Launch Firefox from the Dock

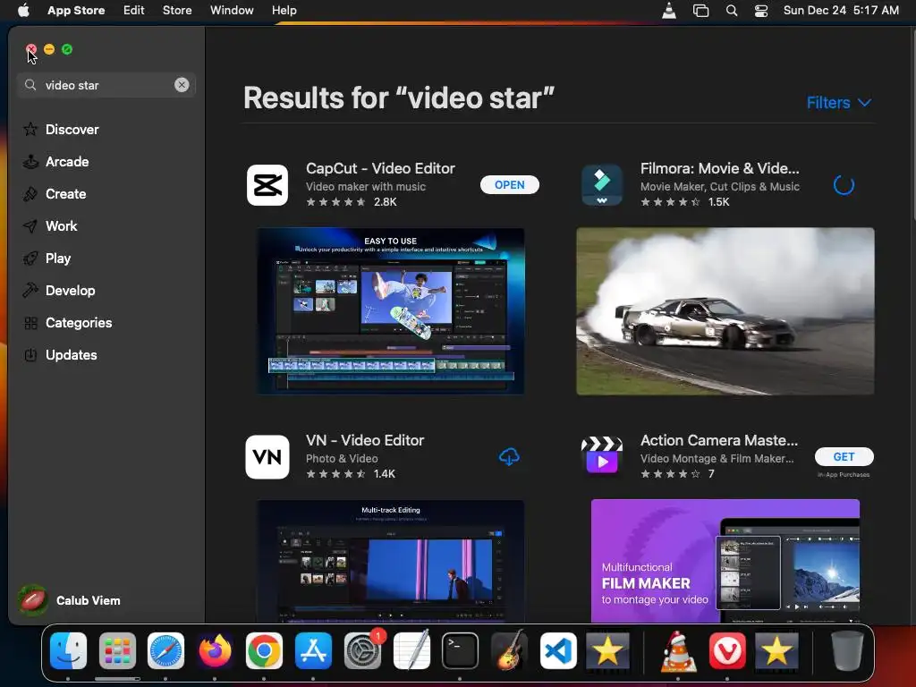point(215,650)
